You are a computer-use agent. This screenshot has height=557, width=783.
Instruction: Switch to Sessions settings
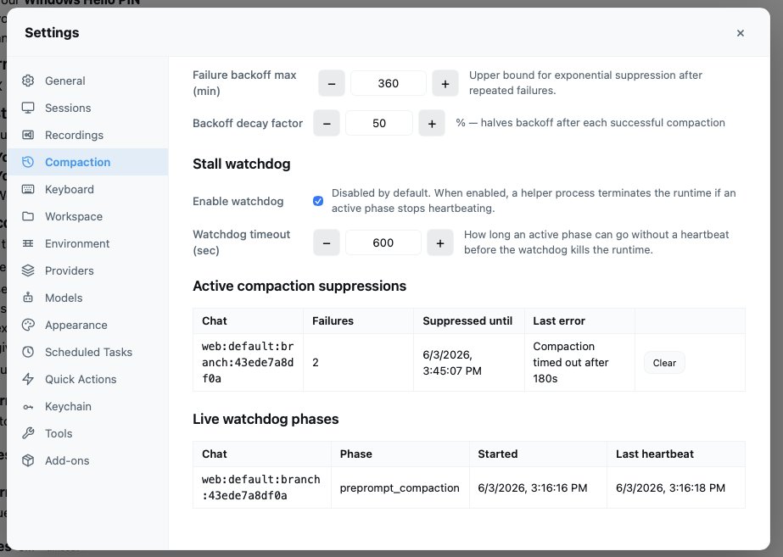tap(88, 108)
